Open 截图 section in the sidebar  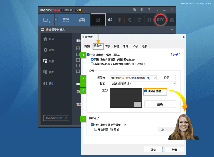coord(49,72)
